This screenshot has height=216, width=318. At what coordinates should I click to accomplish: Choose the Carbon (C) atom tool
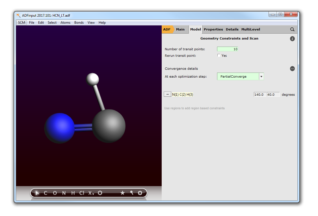pos(46,193)
